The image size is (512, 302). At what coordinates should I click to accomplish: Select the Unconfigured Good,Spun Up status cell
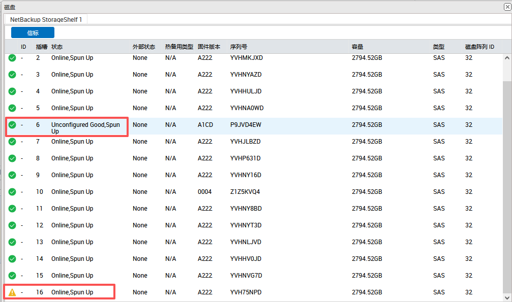(85, 128)
